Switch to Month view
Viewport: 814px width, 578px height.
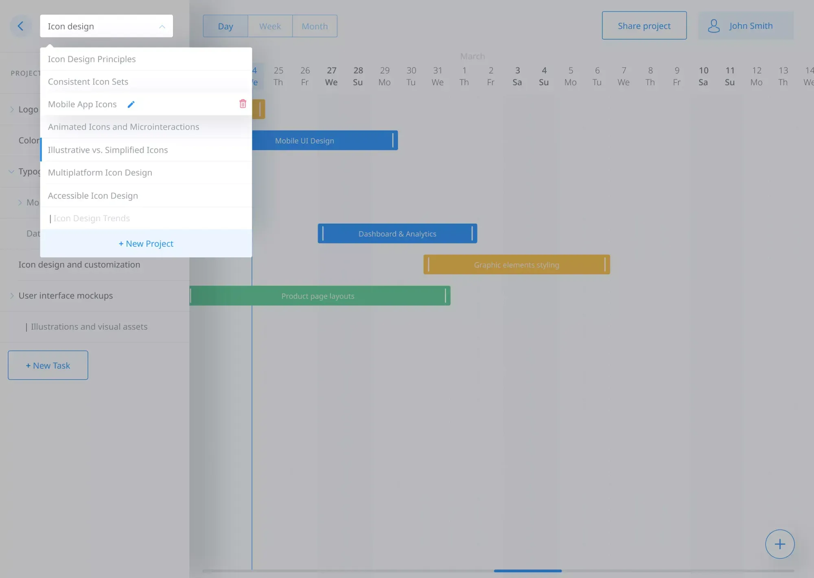[315, 26]
